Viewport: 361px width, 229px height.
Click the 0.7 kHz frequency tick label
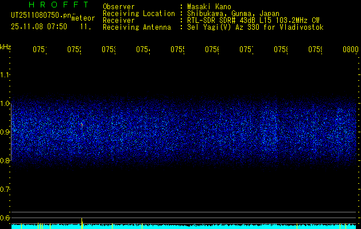tap(5, 189)
